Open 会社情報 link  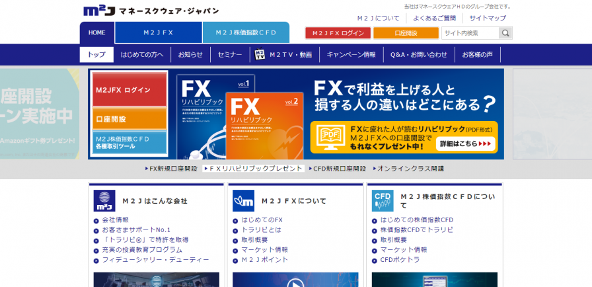pyautogui.click(x=116, y=220)
